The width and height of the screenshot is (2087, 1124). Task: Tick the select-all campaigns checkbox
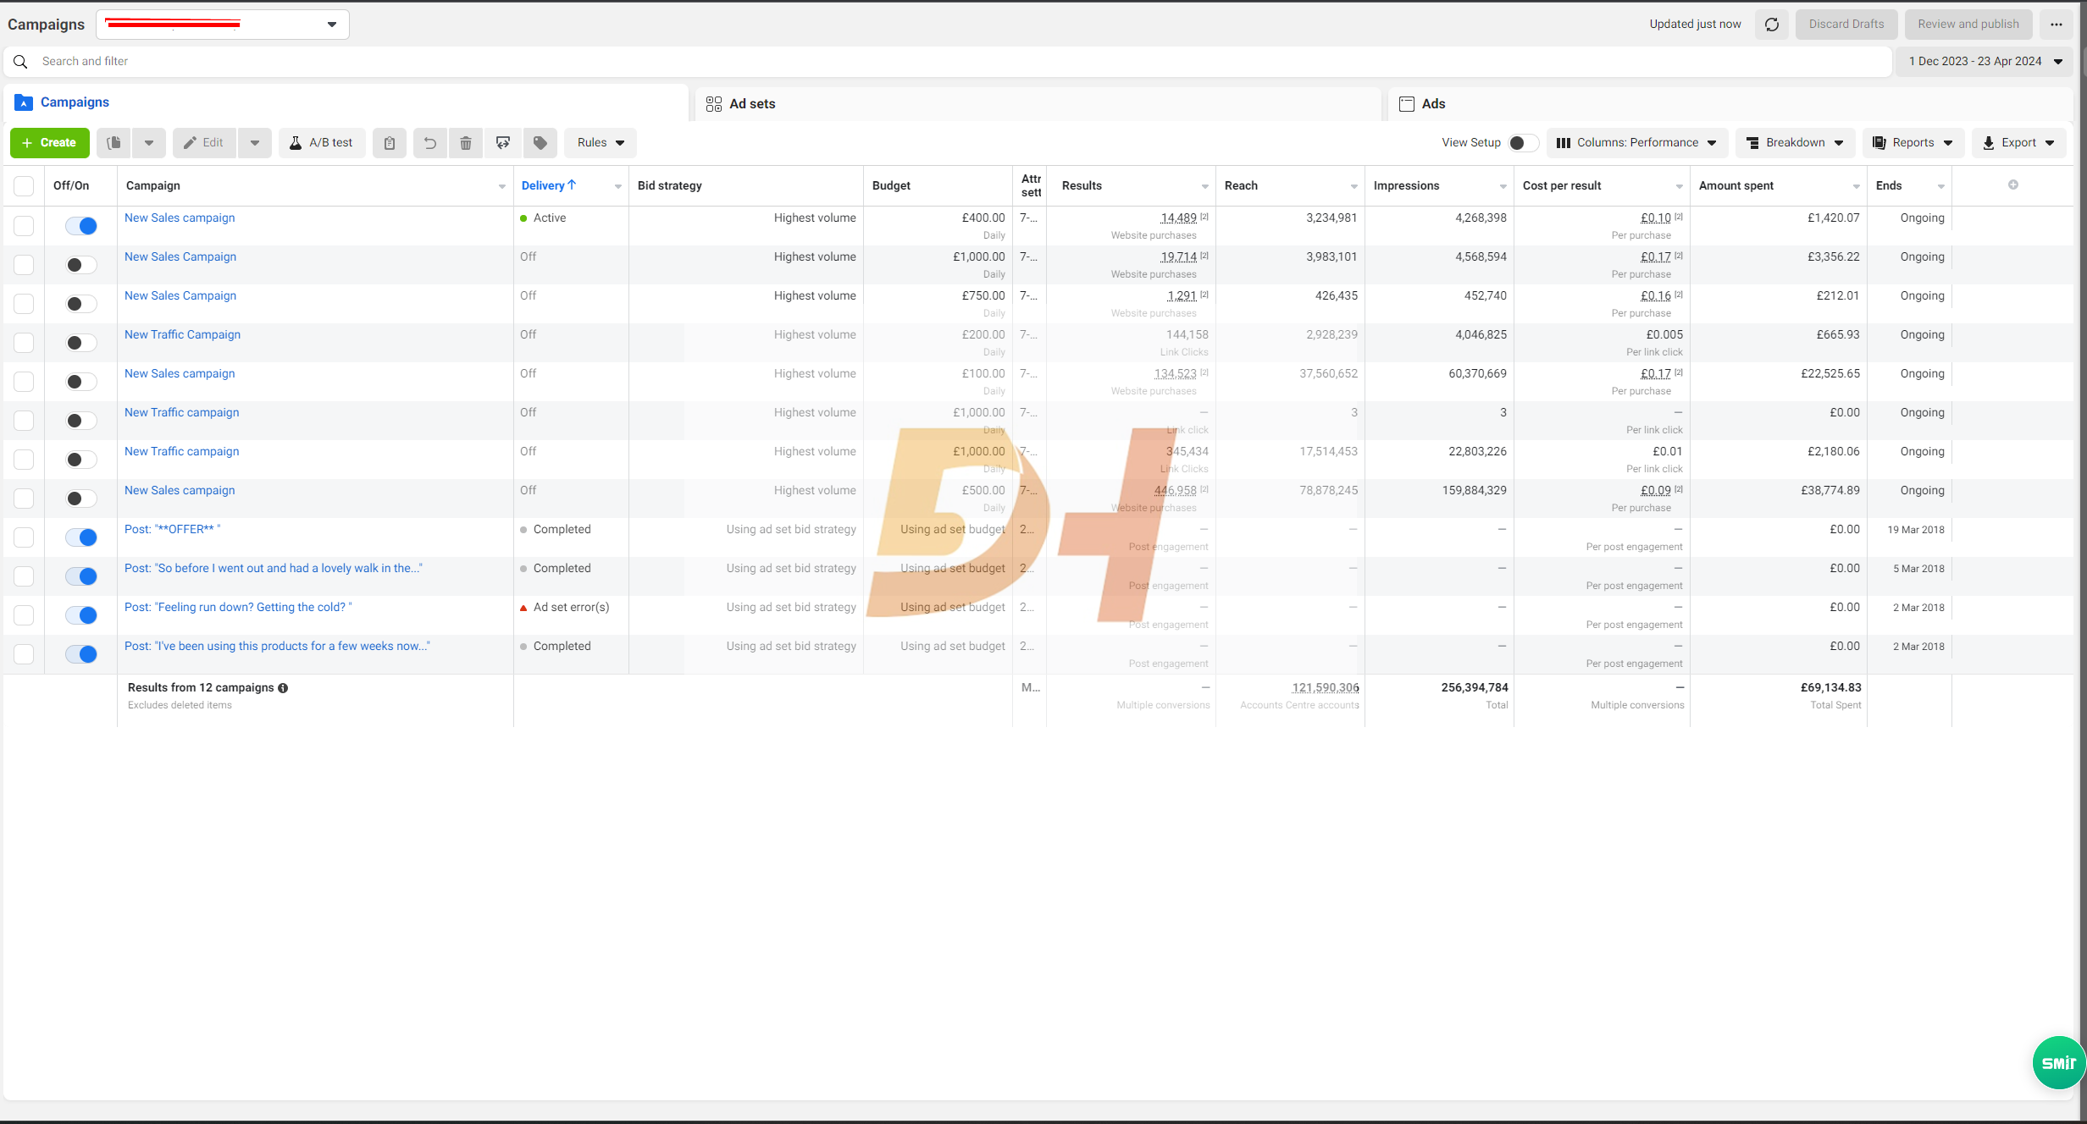tap(24, 186)
